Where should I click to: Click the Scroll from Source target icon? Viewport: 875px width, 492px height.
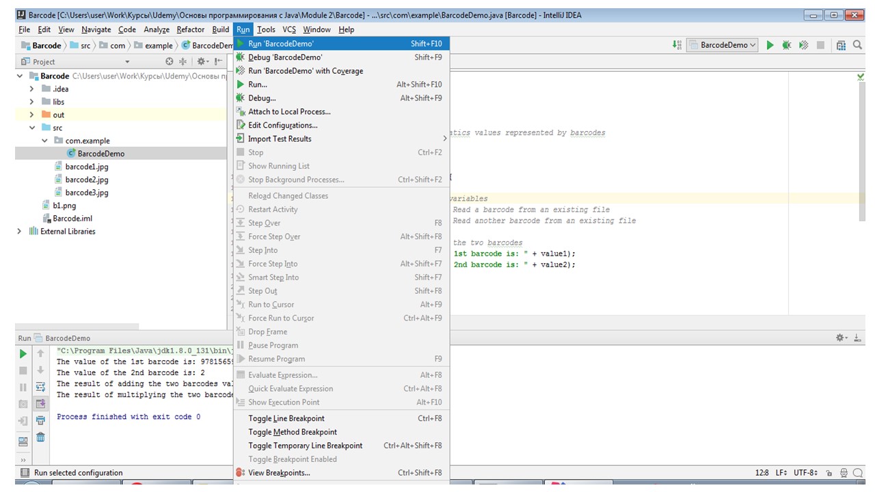pos(170,61)
